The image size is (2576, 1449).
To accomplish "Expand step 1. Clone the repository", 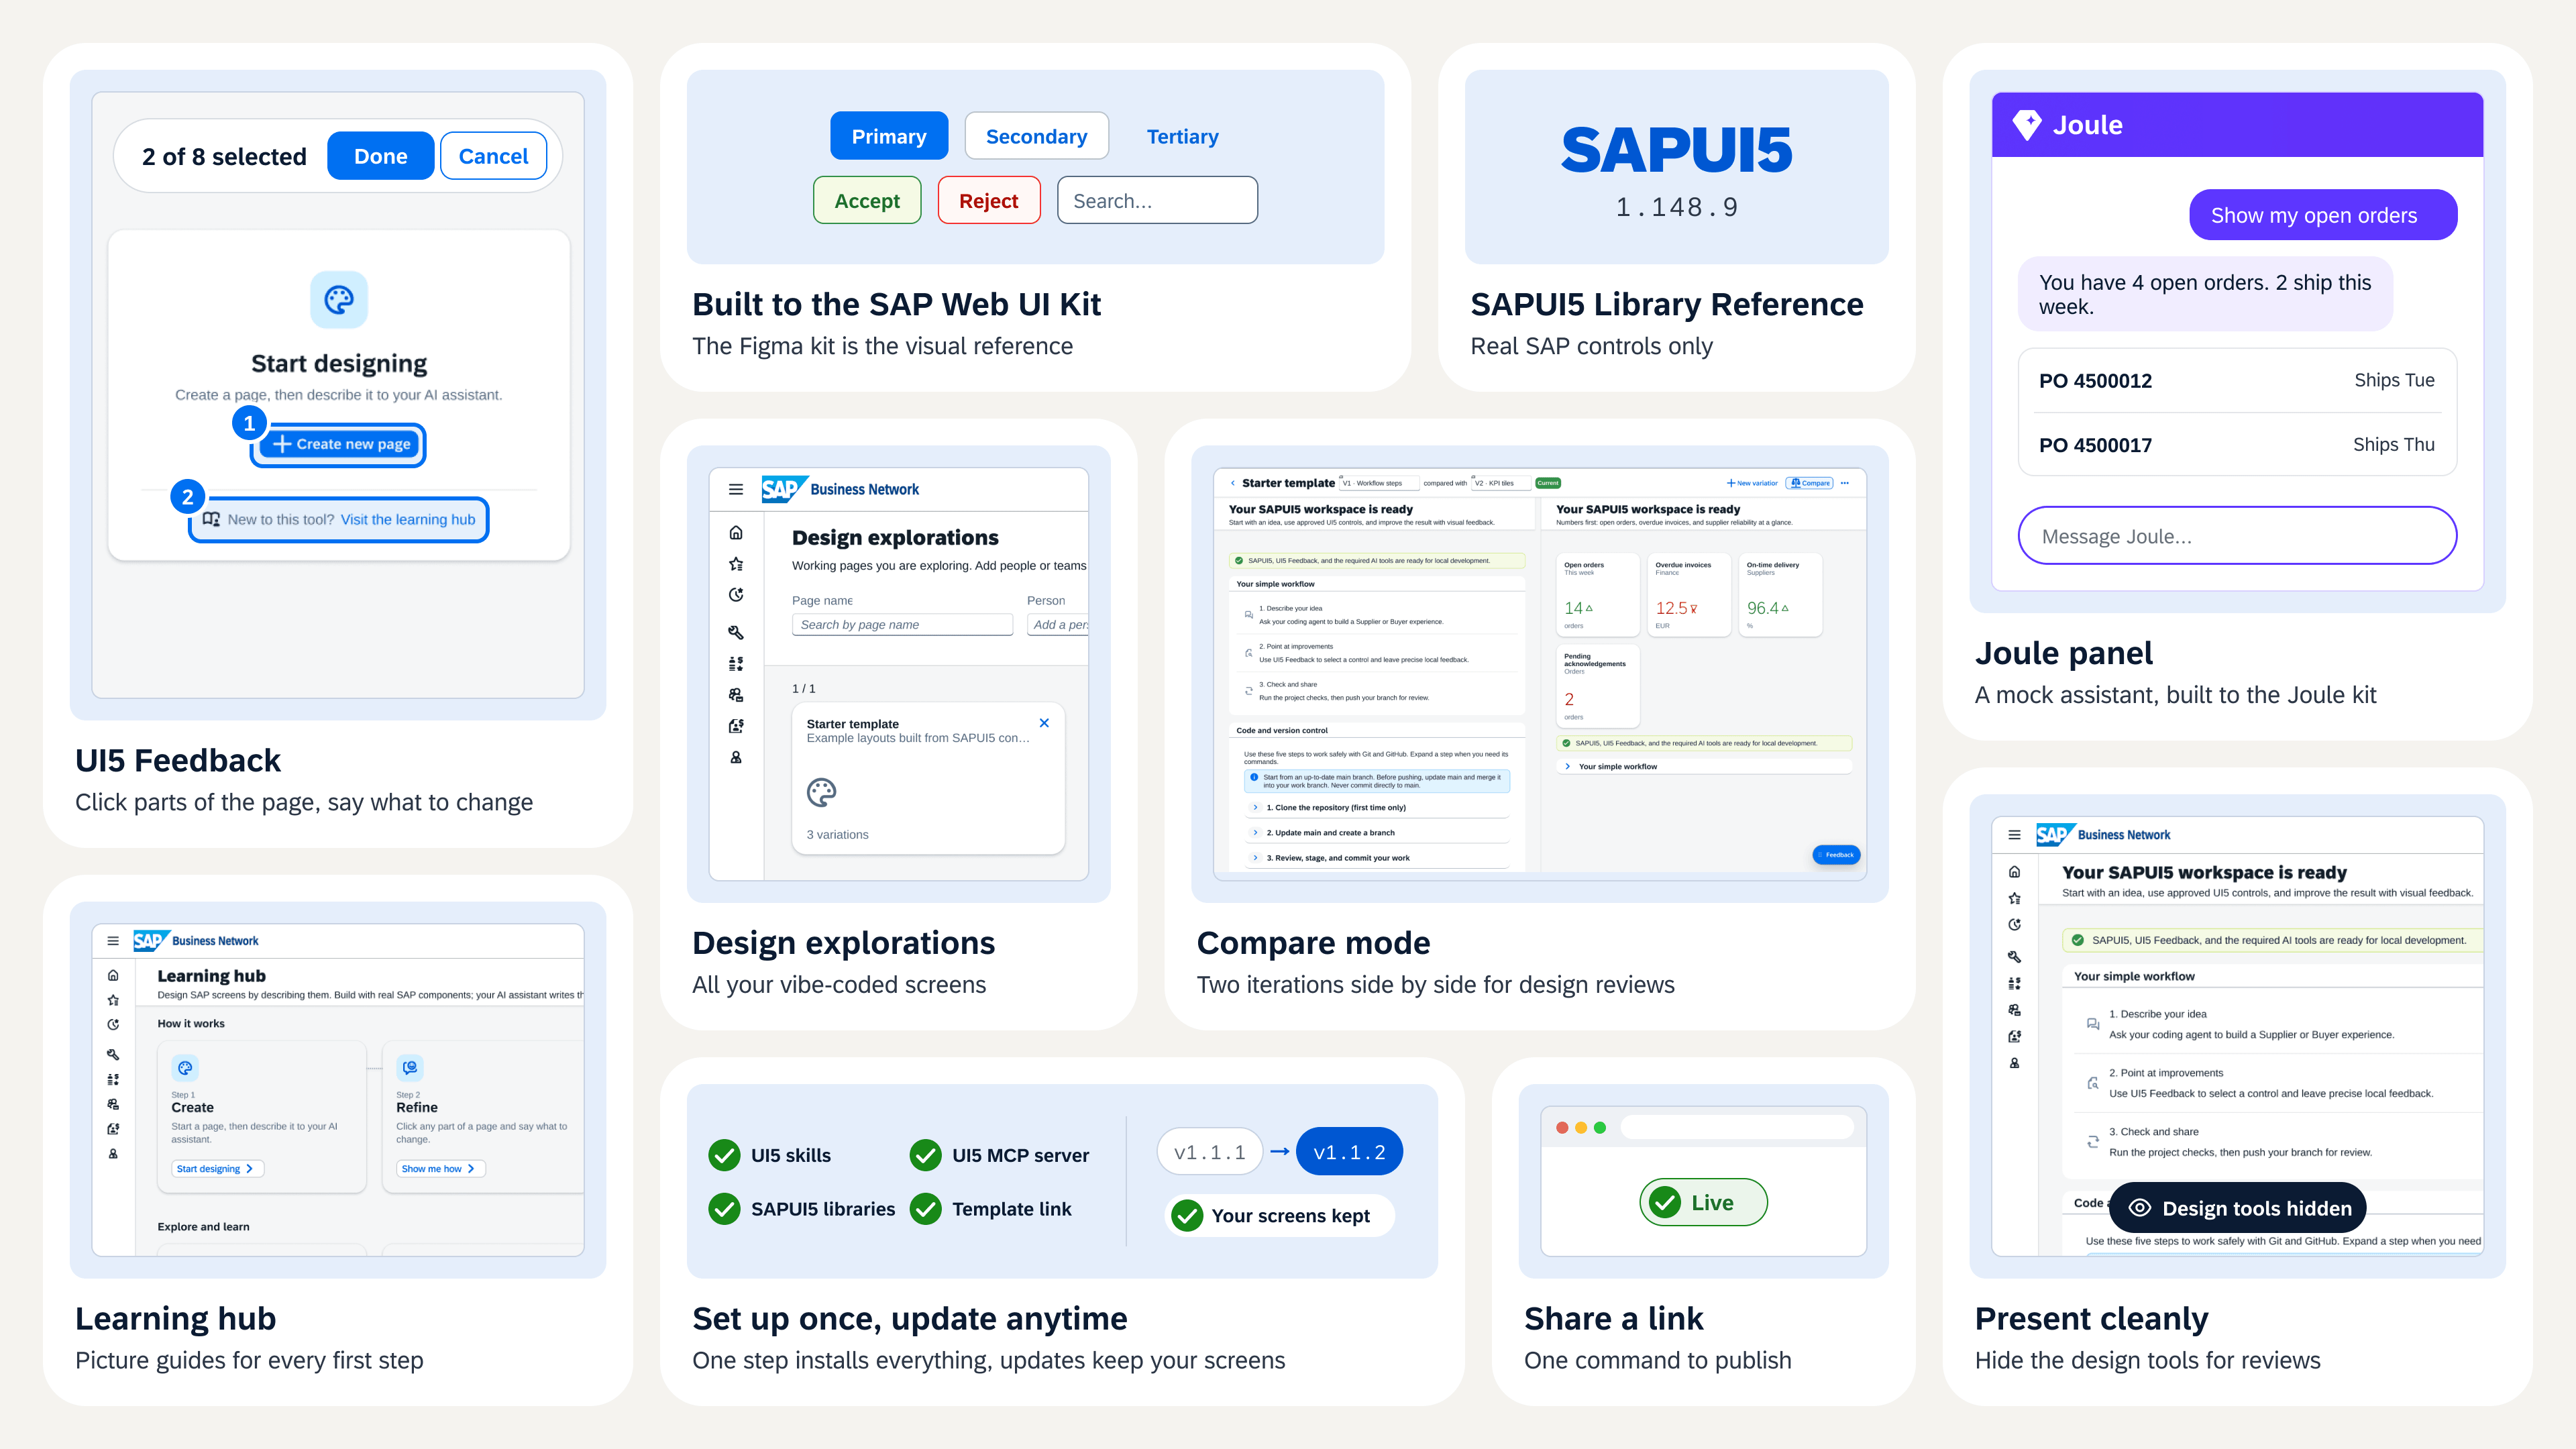I will [x=1377, y=807].
